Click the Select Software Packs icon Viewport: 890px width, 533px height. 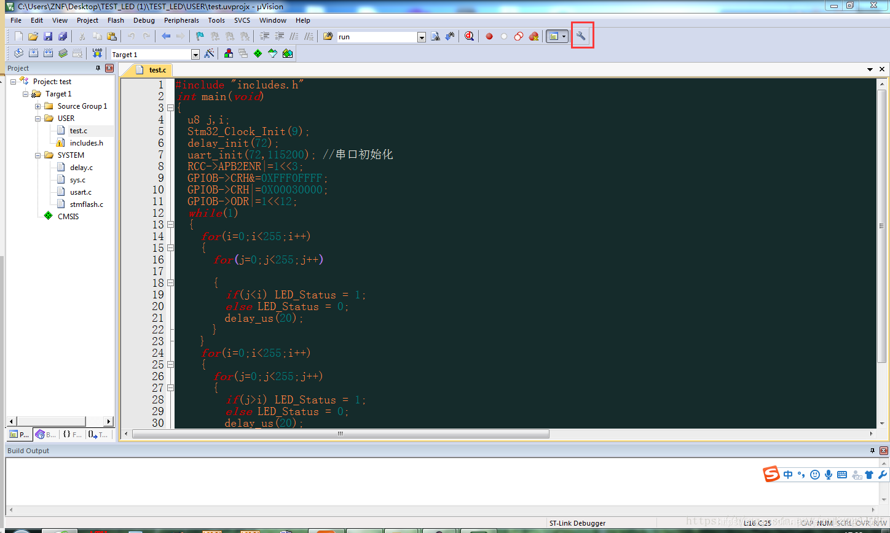(272, 53)
